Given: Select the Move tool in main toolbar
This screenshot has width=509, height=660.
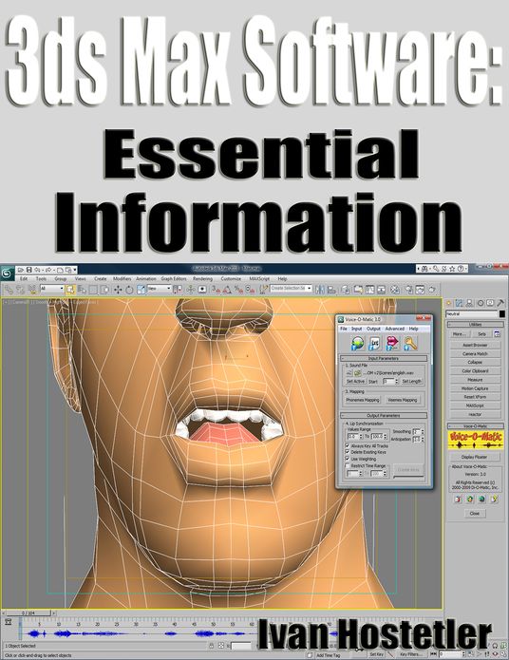Looking at the screenshot, I should point(118,290).
